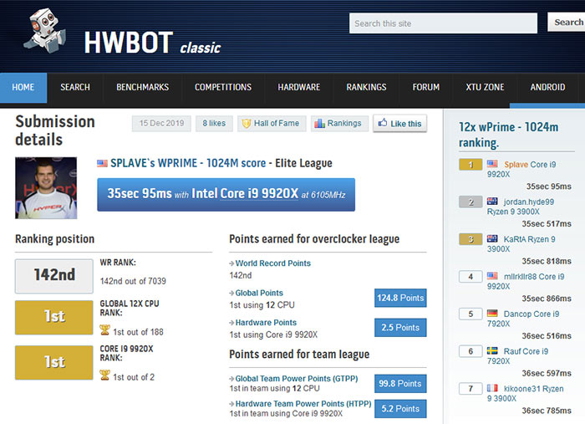The height and width of the screenshot is (424, 585).
Task: Open the Benchmarks menu
Action: [142, 87]
